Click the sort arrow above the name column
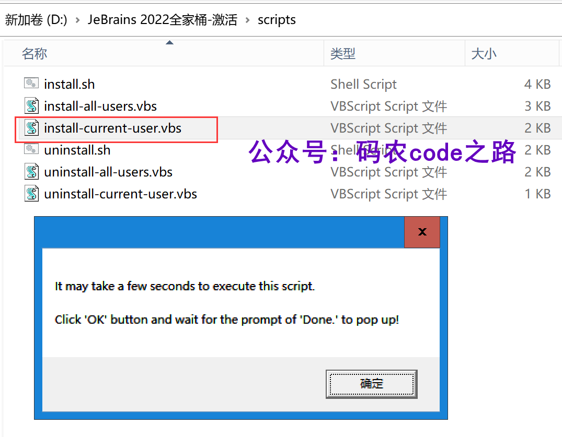 click(169, 43)
